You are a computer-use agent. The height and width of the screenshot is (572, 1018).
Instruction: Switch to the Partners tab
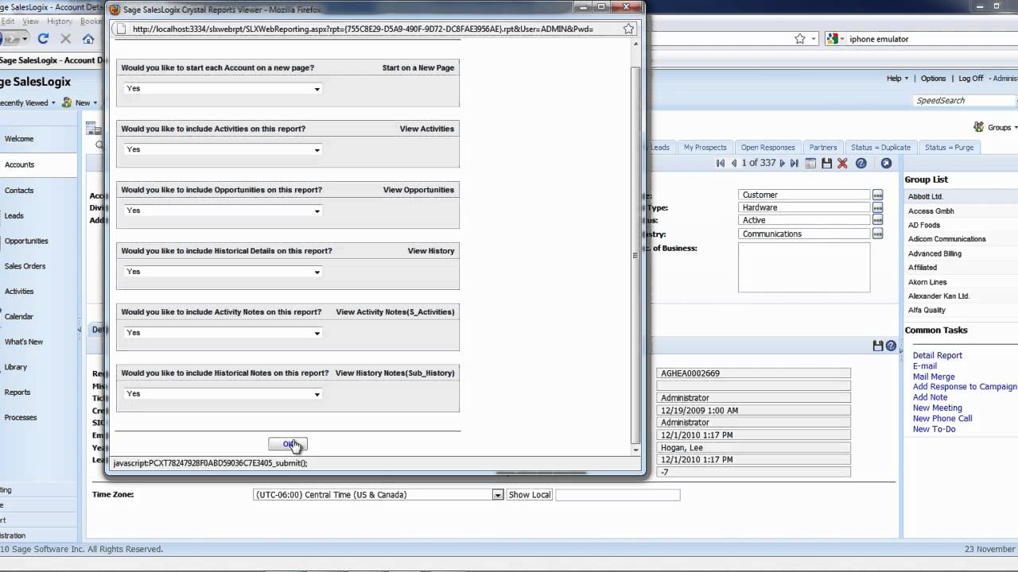click(823, 148)
